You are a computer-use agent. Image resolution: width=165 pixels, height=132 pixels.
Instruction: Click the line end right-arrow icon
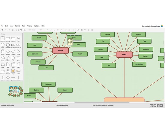(73, 30)
